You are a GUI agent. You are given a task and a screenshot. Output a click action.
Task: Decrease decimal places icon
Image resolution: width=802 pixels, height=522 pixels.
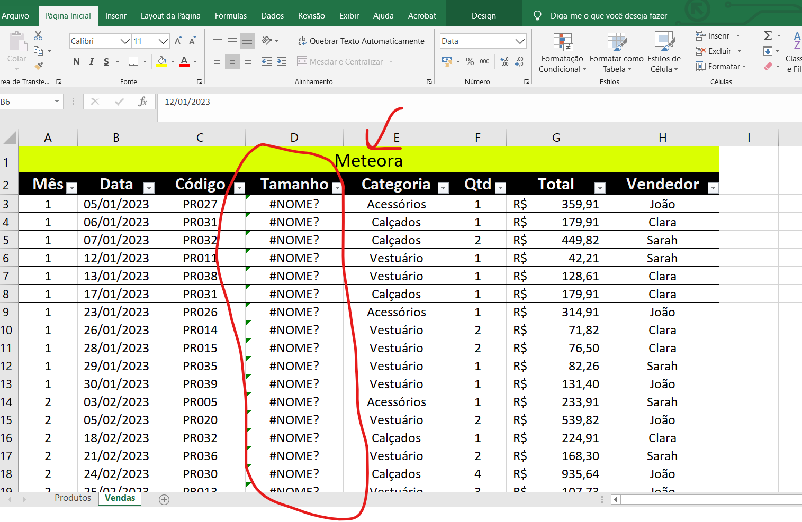click(519, 61)
